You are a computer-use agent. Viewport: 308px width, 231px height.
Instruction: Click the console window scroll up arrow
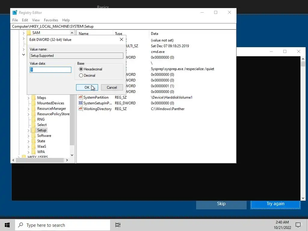pyautogui.click(x=303, y=59)
